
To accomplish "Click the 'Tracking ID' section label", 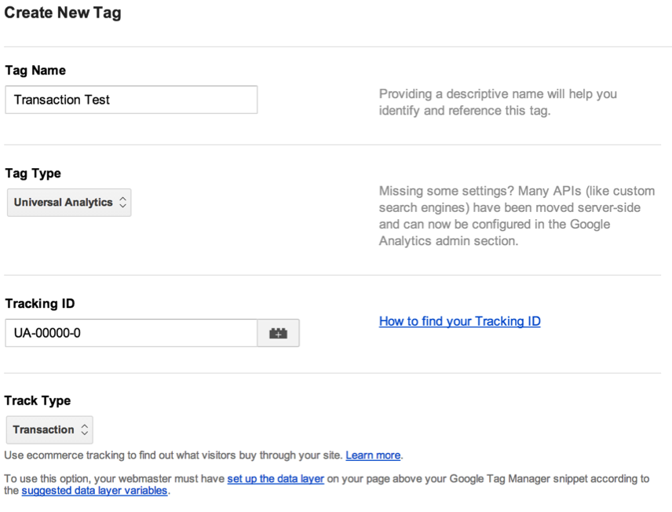I will click(x=40, y=304).
